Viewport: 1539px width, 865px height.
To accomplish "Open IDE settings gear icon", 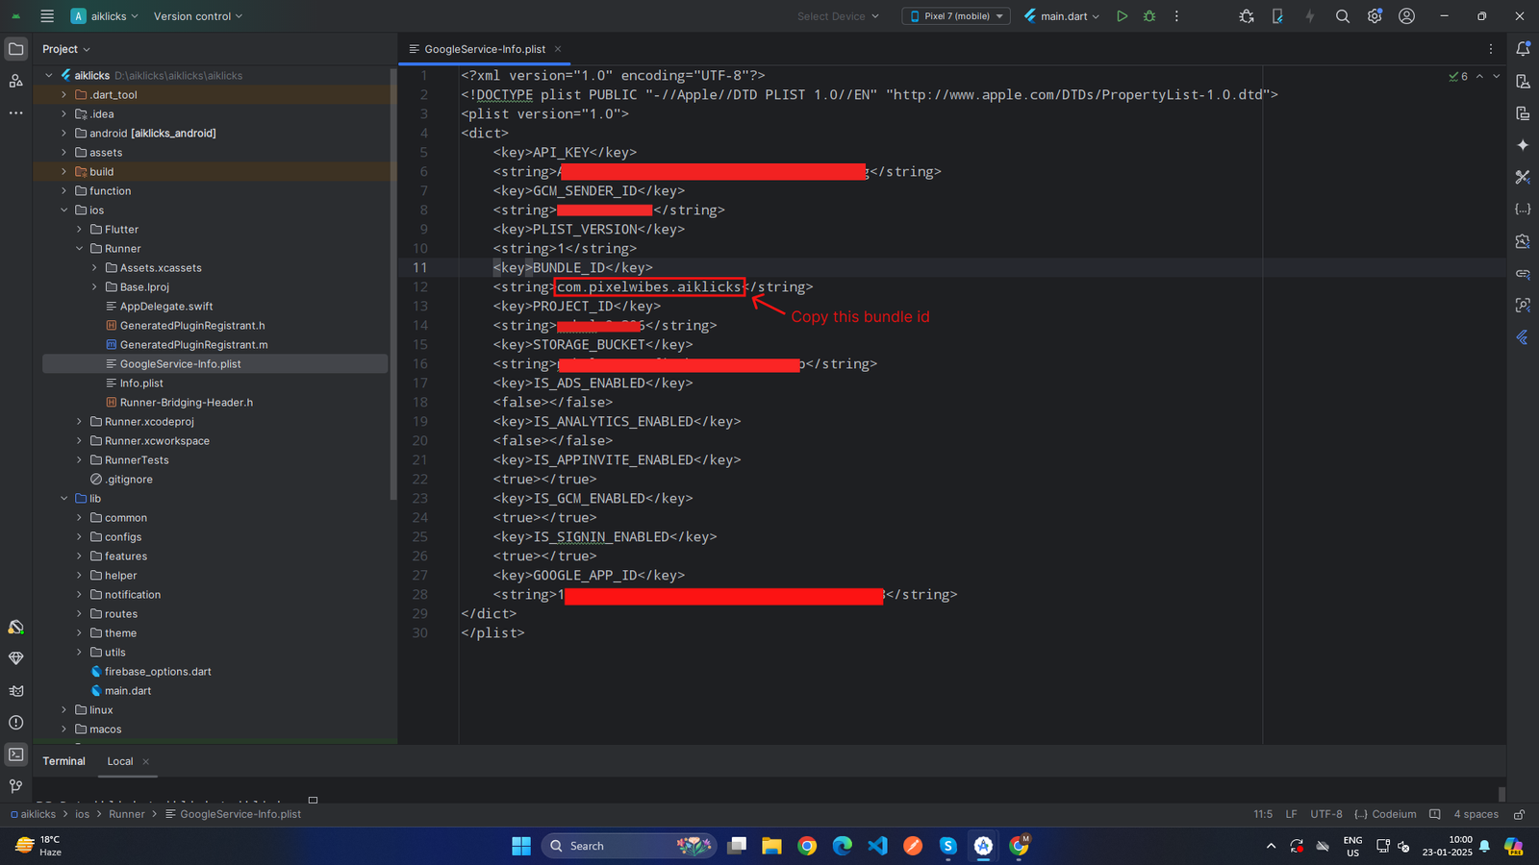I will [1375, 16].
